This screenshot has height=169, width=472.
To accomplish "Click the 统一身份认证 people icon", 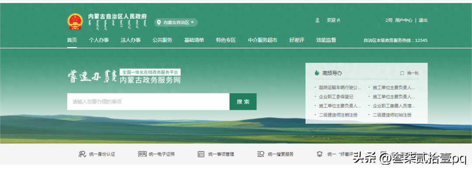I will 83,154.
